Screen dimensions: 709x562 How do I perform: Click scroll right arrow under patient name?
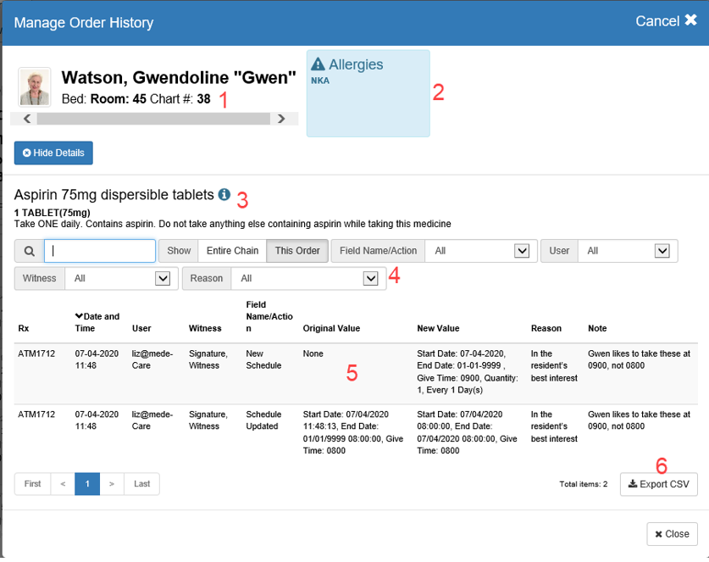pos(282,119)
